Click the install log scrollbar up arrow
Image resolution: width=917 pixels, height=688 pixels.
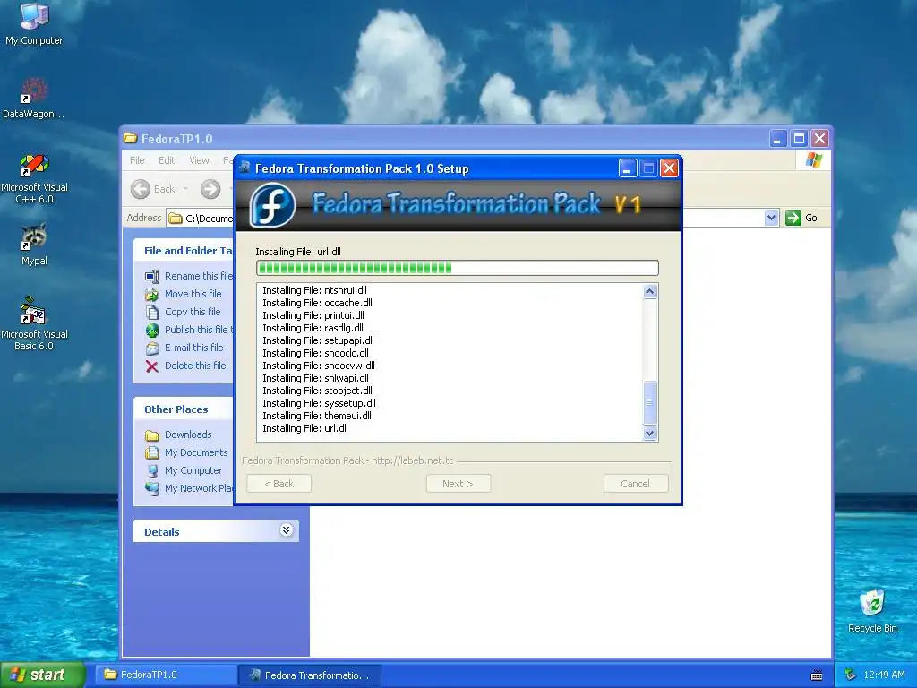pyautogui.click(x=650, y=291)
